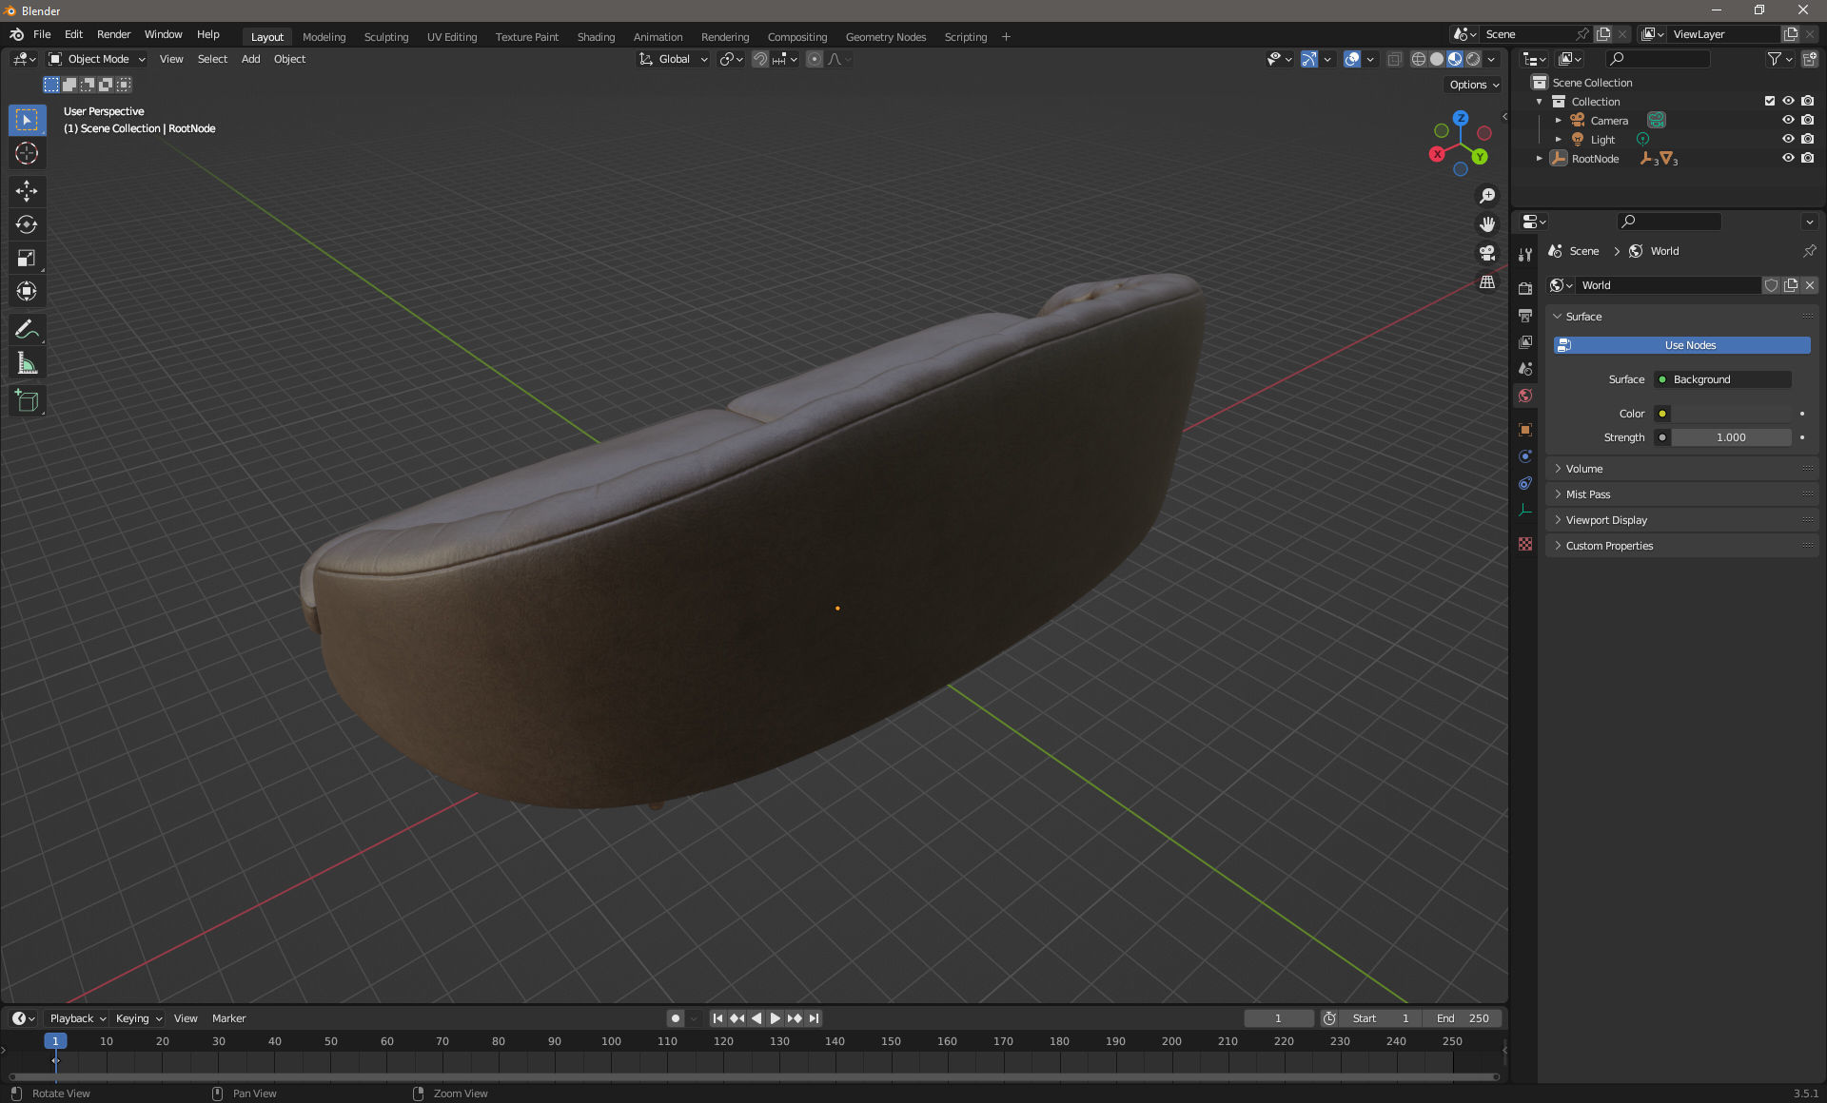
Task: Select the Select Box tool
Action: (x=27, y=120)
